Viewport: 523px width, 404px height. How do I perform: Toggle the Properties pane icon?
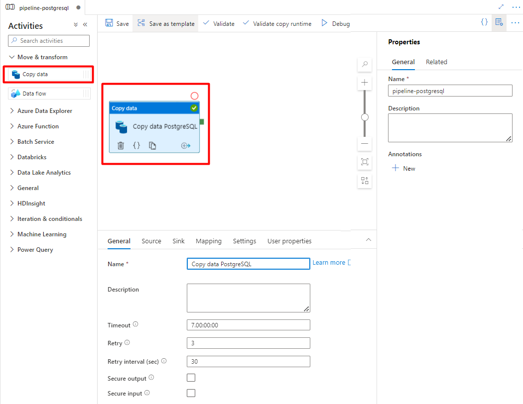pos(499,22)
